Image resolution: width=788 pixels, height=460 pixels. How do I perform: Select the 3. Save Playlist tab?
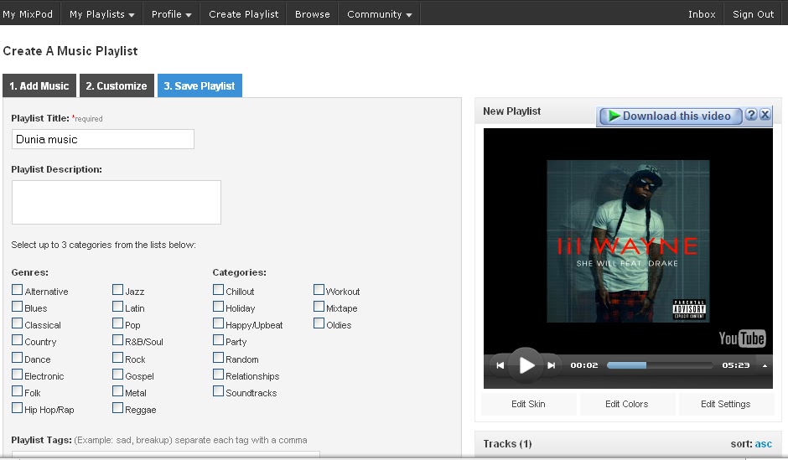(x=200, y=85)
